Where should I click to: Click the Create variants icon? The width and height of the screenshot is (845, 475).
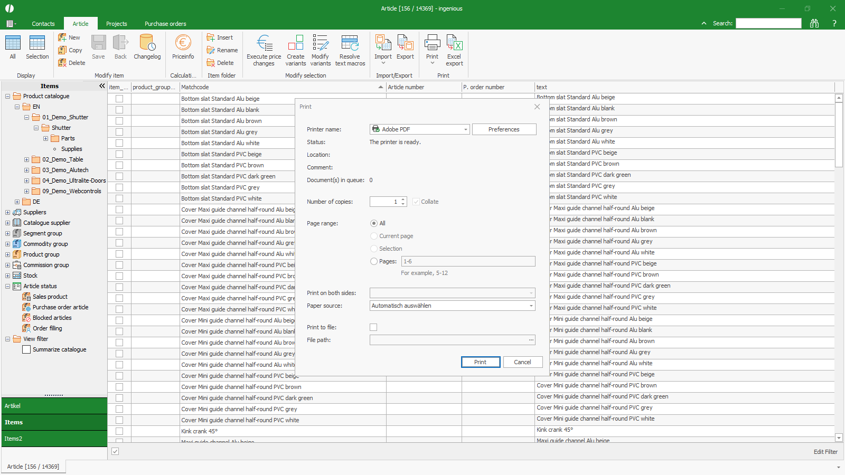[x=295, y=43]
